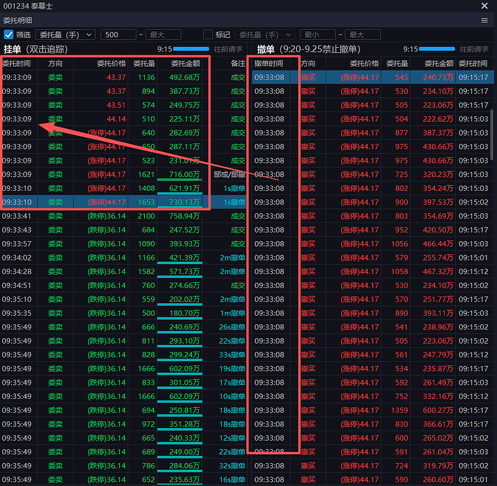This screenshot has height=486, width=497.
Task: Click the 委托明细 tab title
Action: point(18,21)
